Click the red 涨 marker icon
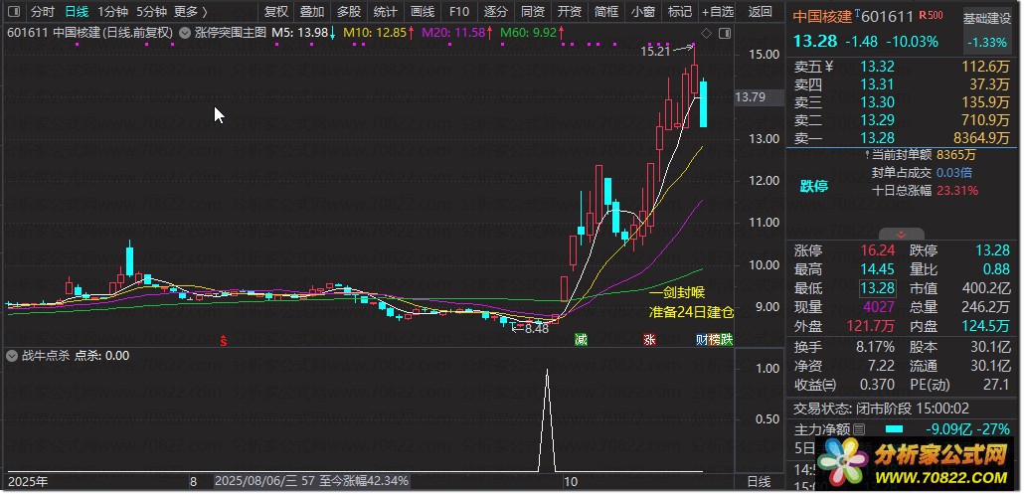Viewport: 1024px width, 494px height. [649, 340]
